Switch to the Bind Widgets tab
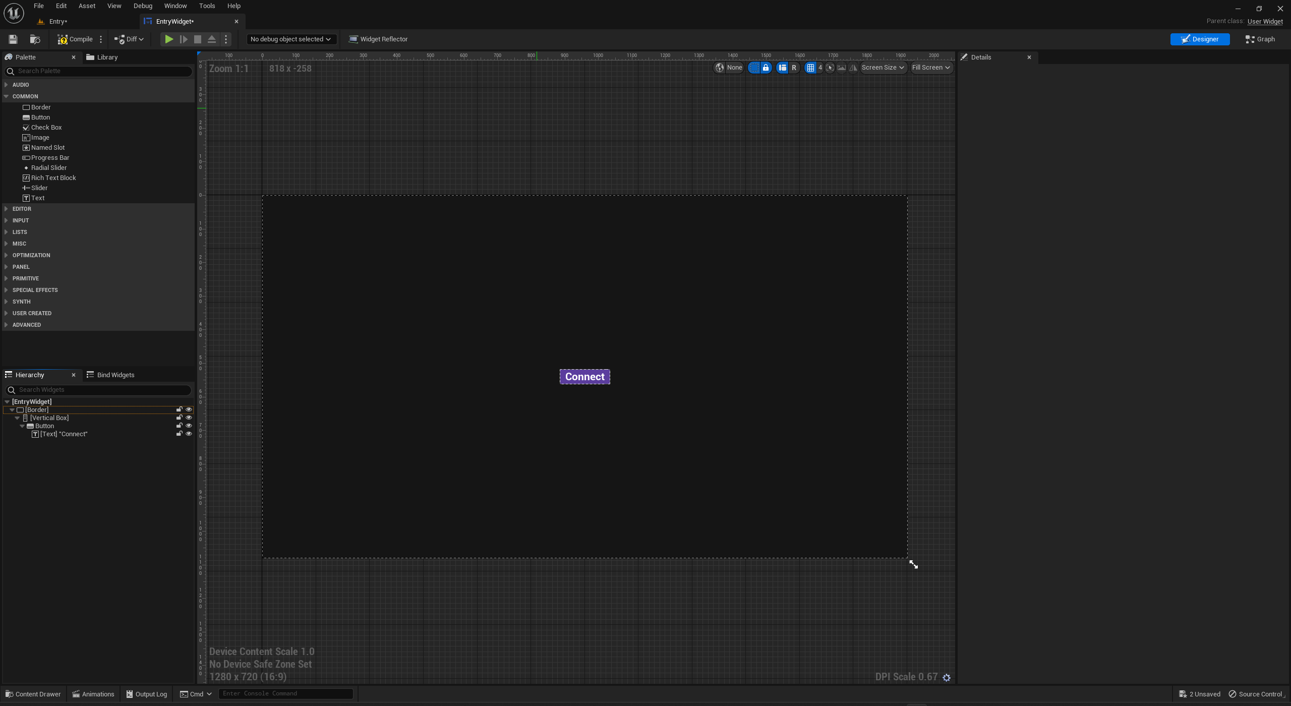The width and height of the screenshot is (1291, 706). (115, 375)
